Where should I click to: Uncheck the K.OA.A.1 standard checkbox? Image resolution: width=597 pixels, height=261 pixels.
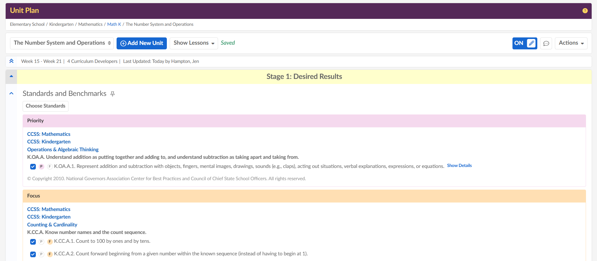tap(33, 167)
